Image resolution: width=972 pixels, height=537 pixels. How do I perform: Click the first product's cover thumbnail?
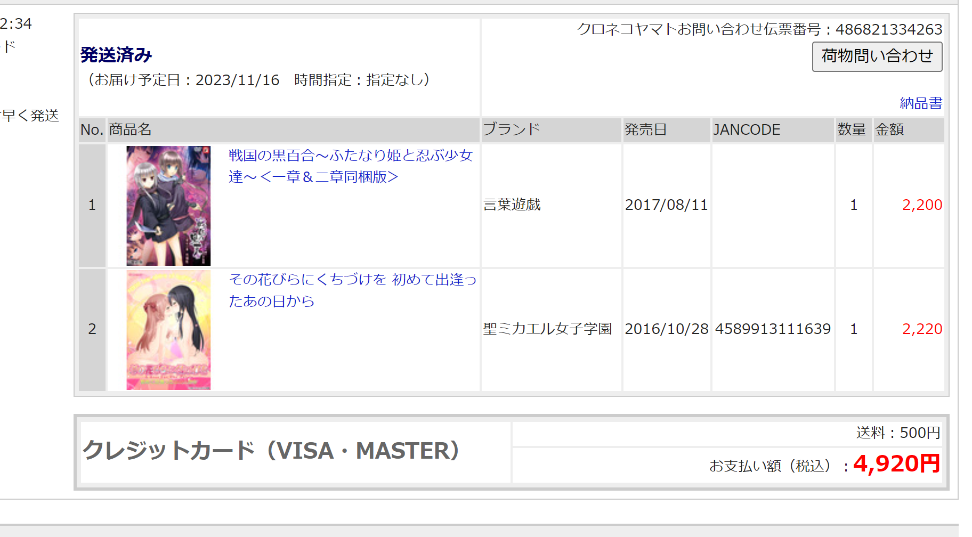point(168,206)
